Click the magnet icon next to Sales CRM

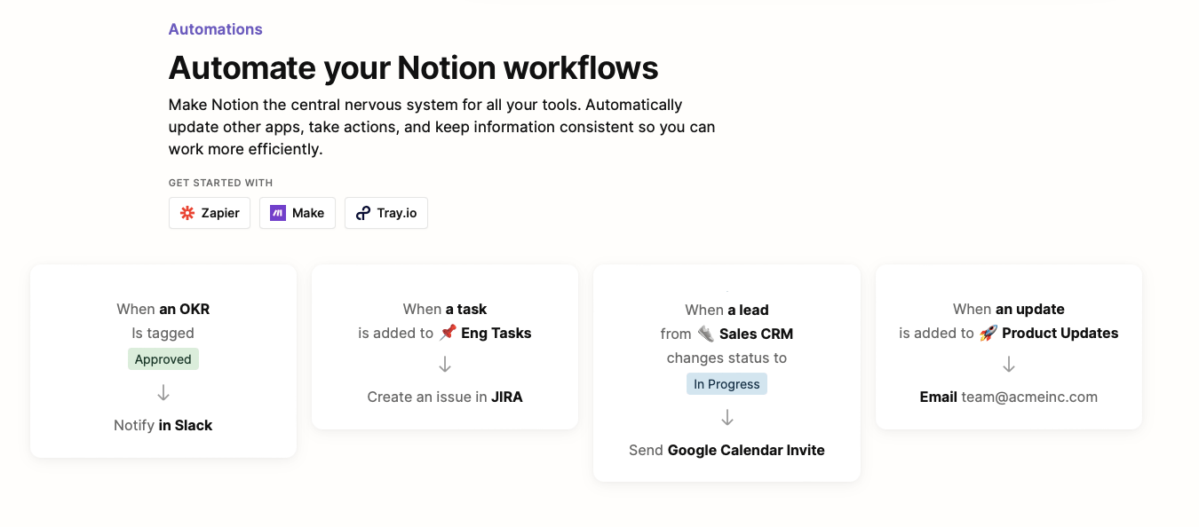click(x=704, y=334)
